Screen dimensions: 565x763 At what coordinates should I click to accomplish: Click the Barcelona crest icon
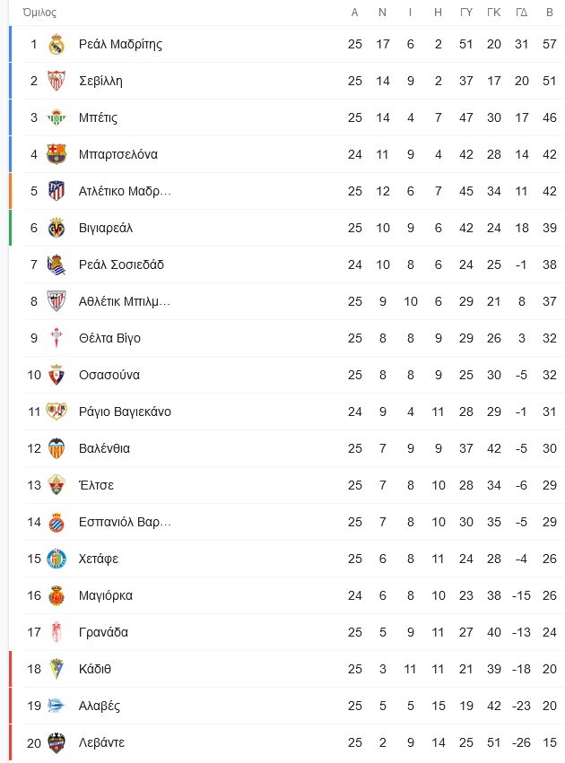(56, 154)
